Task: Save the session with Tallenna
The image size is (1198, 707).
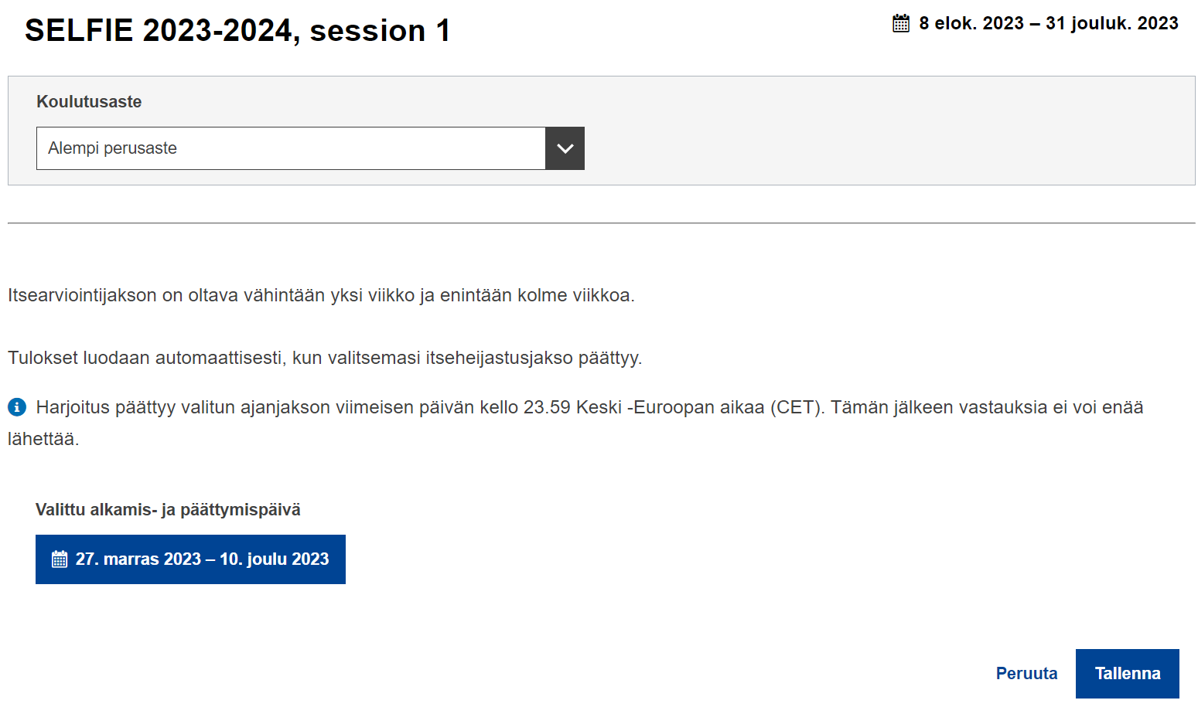Action: pos(1128,674)
